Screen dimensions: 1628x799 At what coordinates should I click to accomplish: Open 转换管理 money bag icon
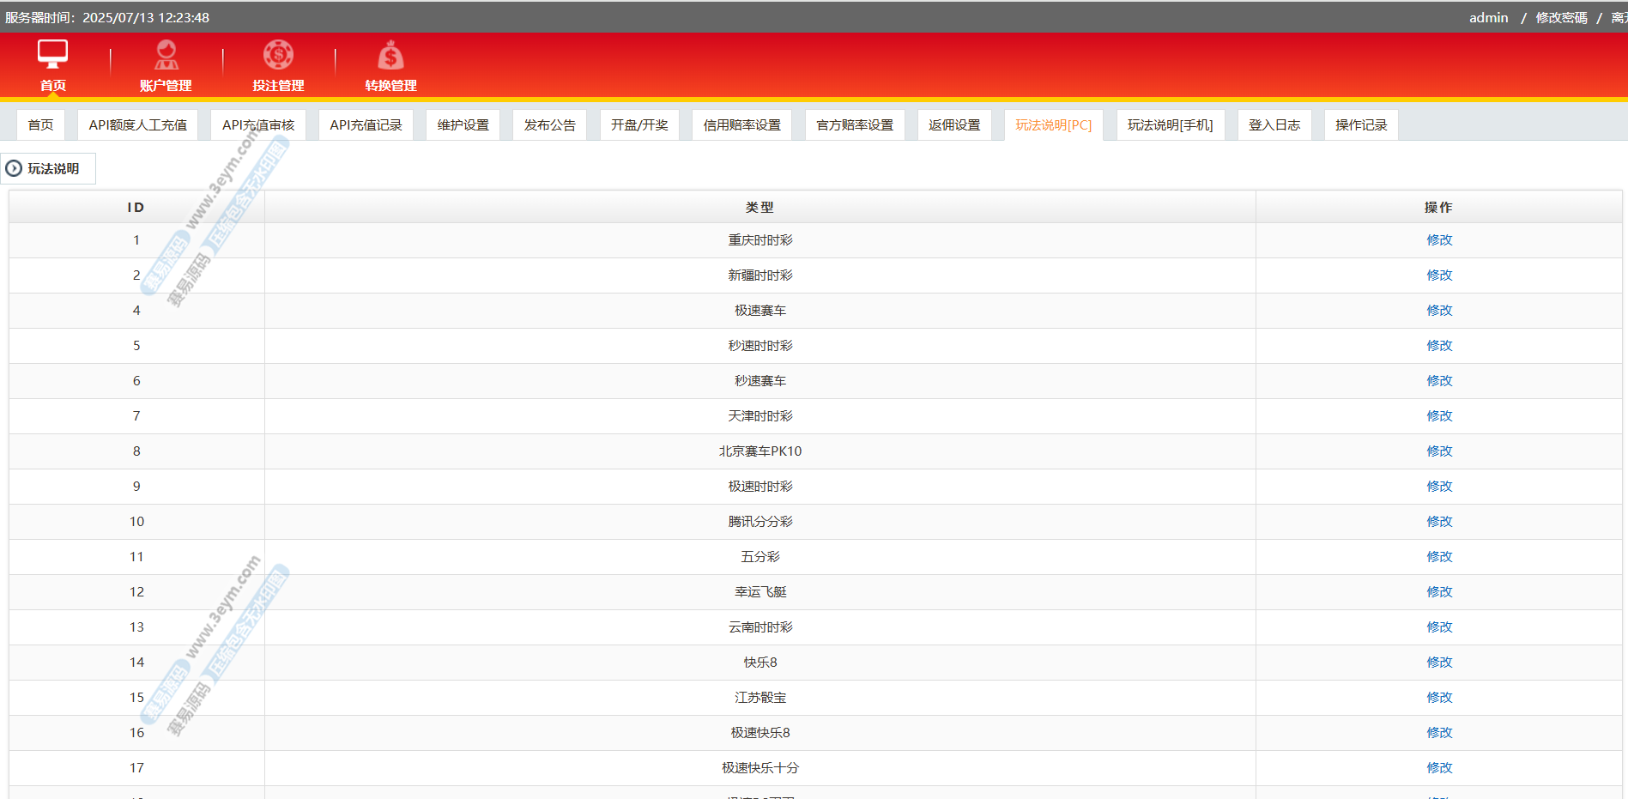[x=390, y=56]
